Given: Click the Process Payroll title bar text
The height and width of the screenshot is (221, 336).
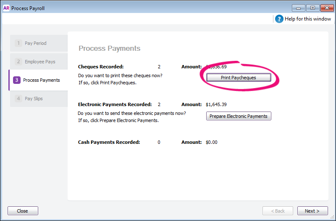Looking at the screenshot, I should [28, 8].
